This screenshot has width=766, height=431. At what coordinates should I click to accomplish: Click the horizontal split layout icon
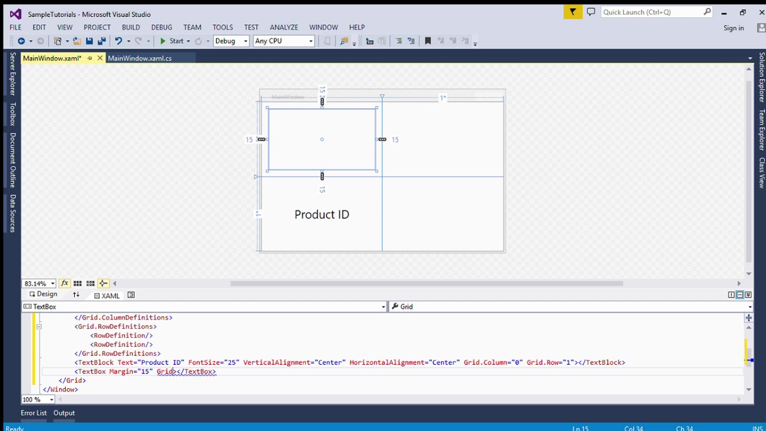pos(740,295)
